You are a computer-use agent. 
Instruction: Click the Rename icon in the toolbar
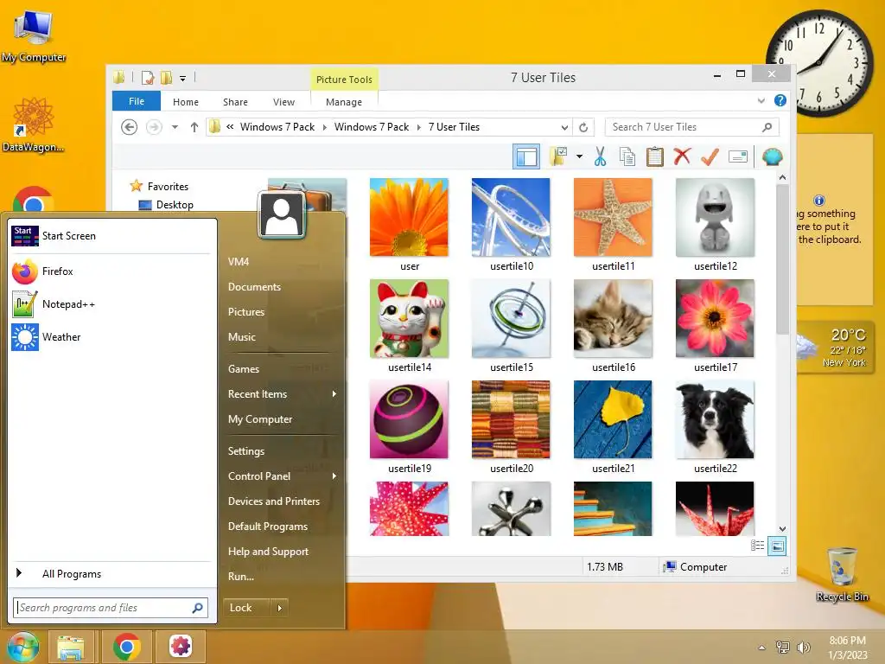pyautogui.click(x=738, y=156)
